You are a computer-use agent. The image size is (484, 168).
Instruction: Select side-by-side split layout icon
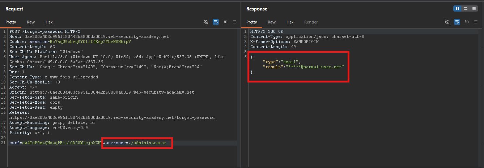(457, 8)
